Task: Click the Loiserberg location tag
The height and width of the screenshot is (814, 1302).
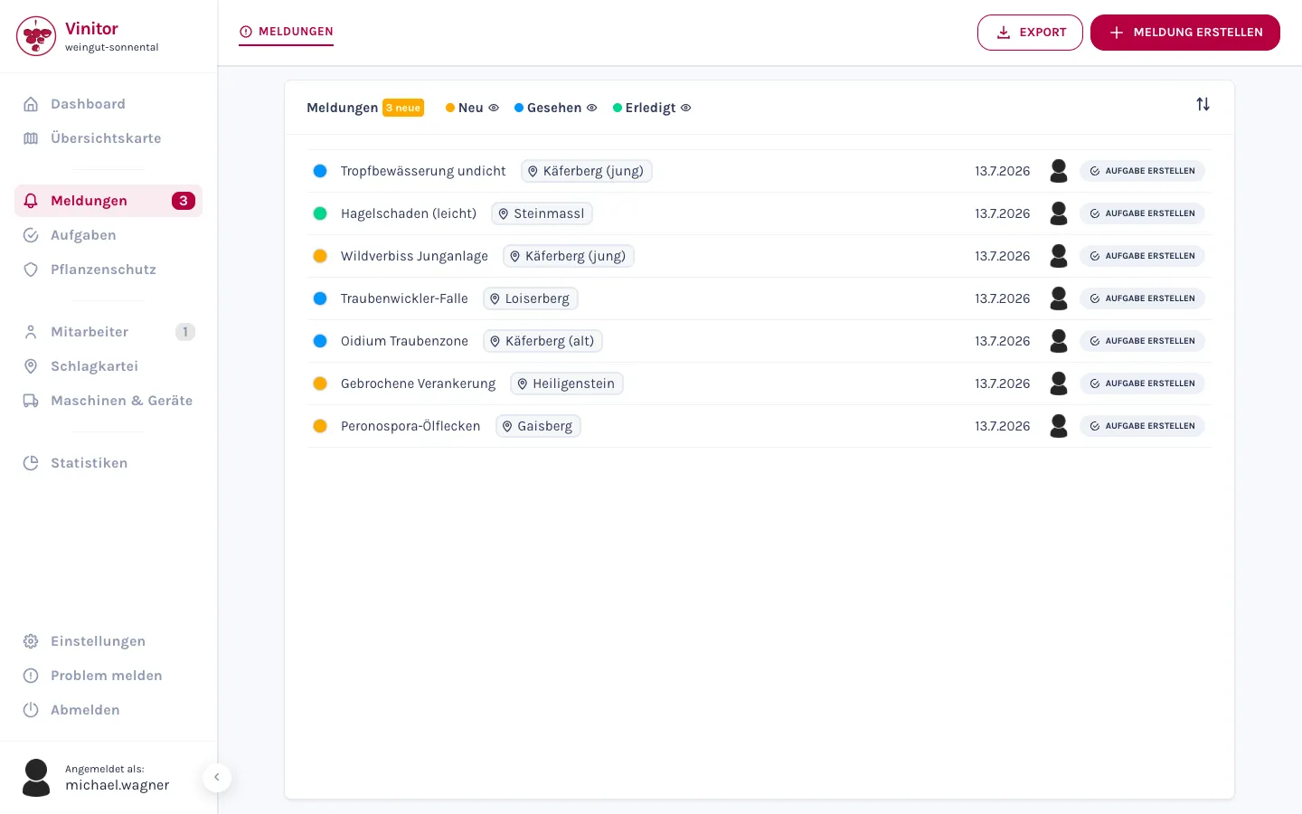Action: [531, 298]
